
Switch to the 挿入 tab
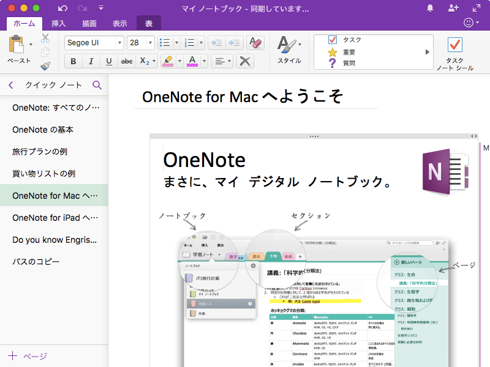pos(59,24)
